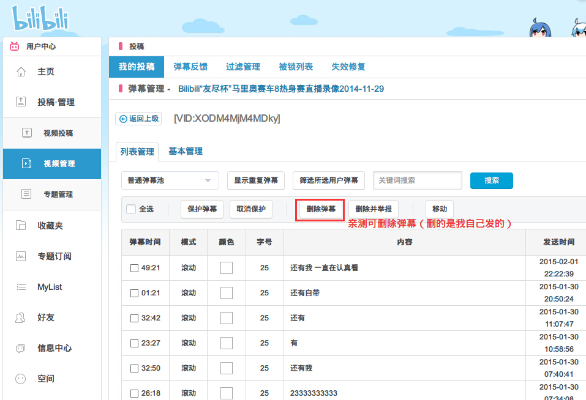Click the bilibili logo
The width and height of the screenshot is (586, 400).
coord(40,18)
